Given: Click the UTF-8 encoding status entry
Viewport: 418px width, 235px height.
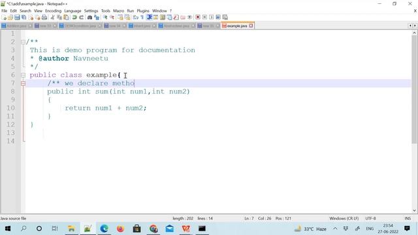Looking at the screenshot, I should tap(370, 218).
